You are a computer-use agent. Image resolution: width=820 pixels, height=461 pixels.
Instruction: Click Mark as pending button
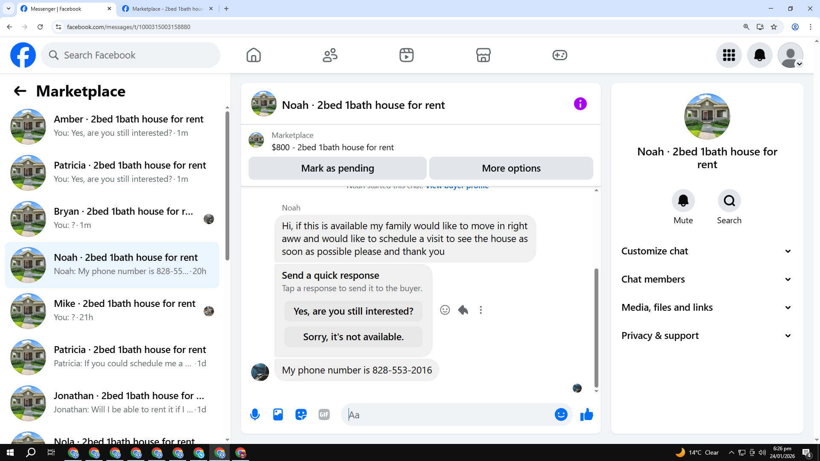click(337, 168)
